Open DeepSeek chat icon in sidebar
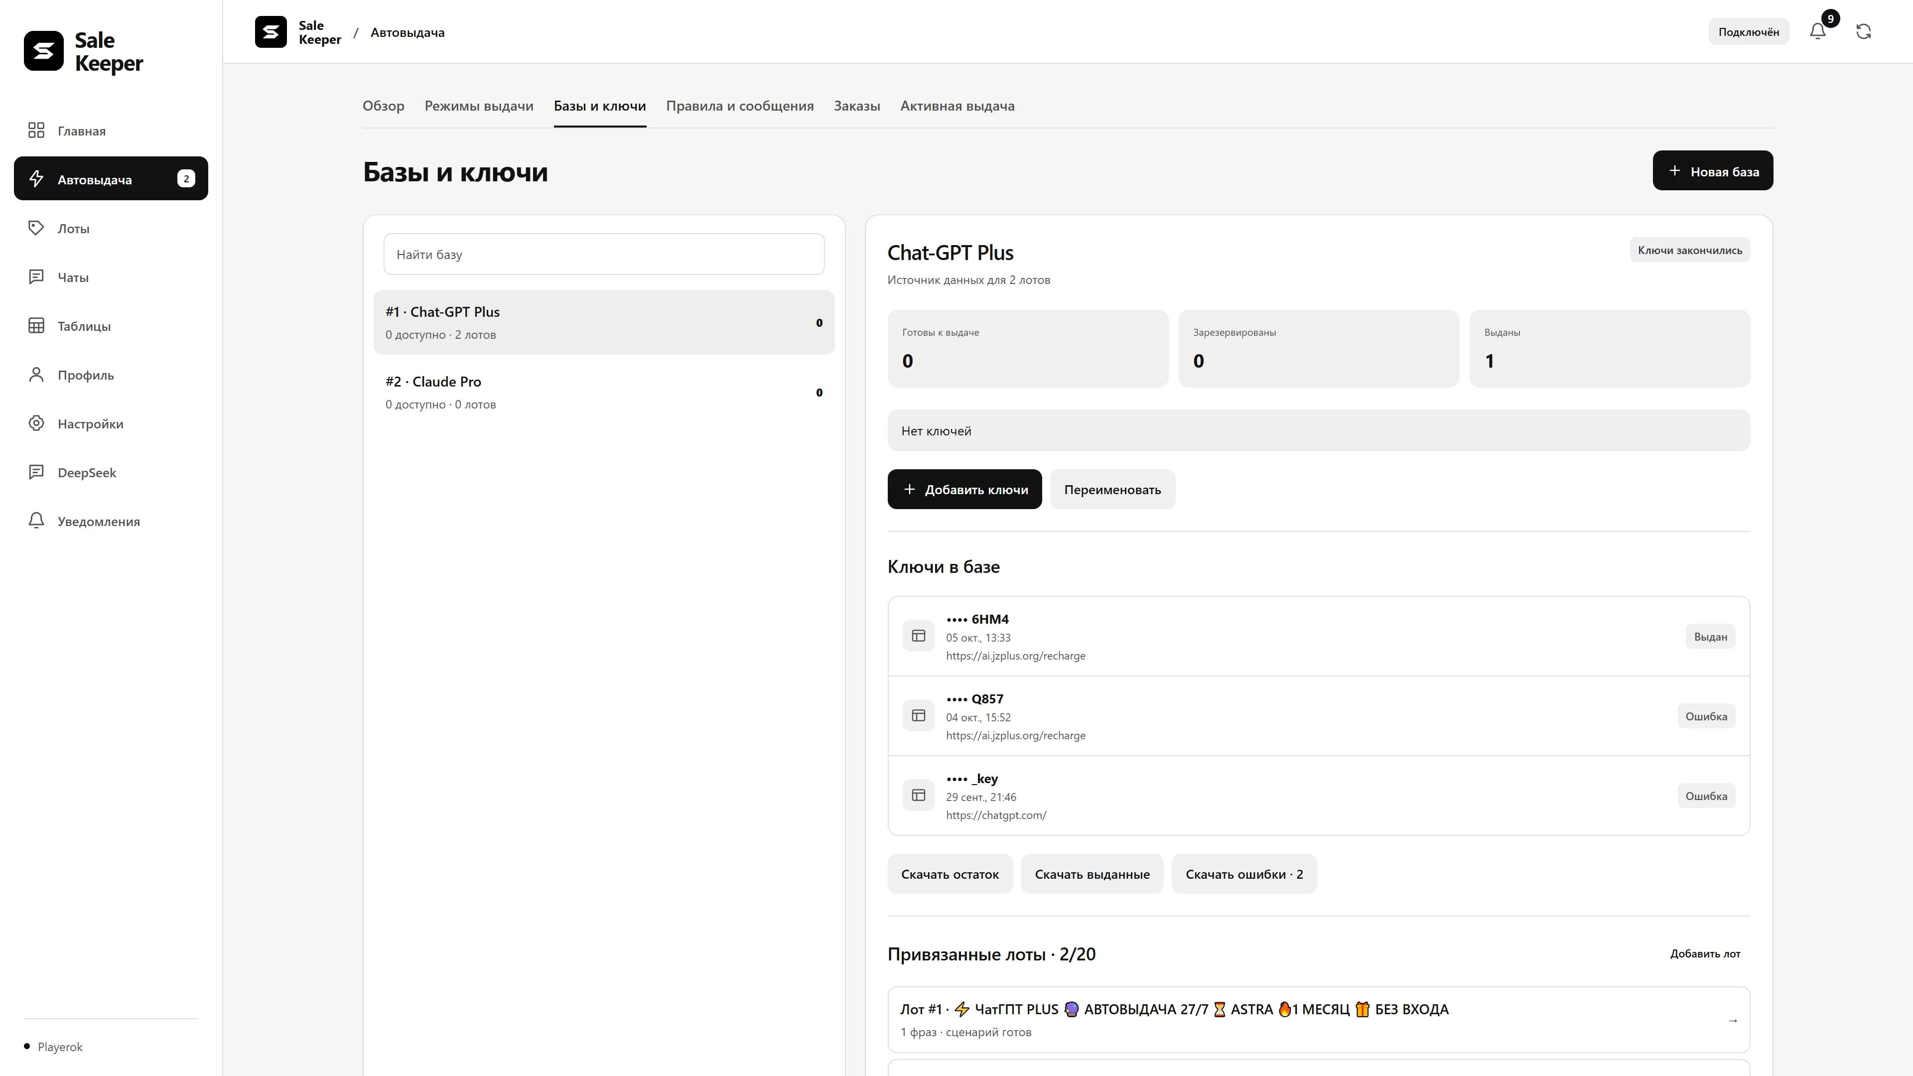Viewport: 1913px width, 1076px height. coord(36,472)
